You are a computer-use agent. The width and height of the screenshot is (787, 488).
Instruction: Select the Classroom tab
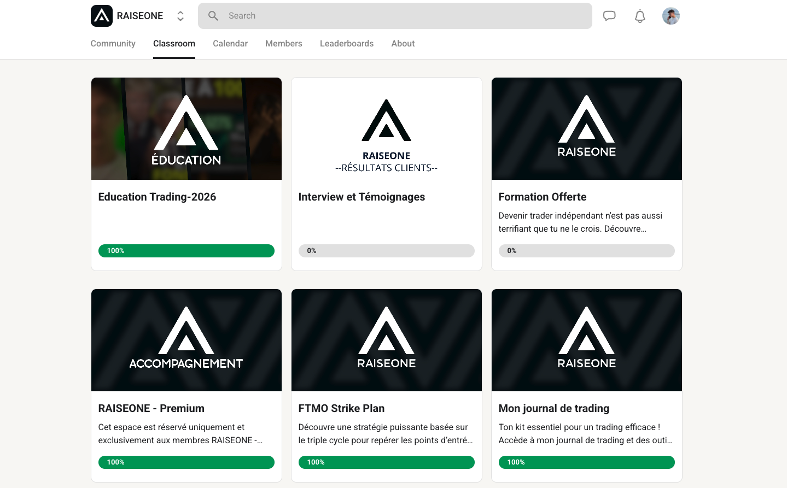tap(174, 44)
